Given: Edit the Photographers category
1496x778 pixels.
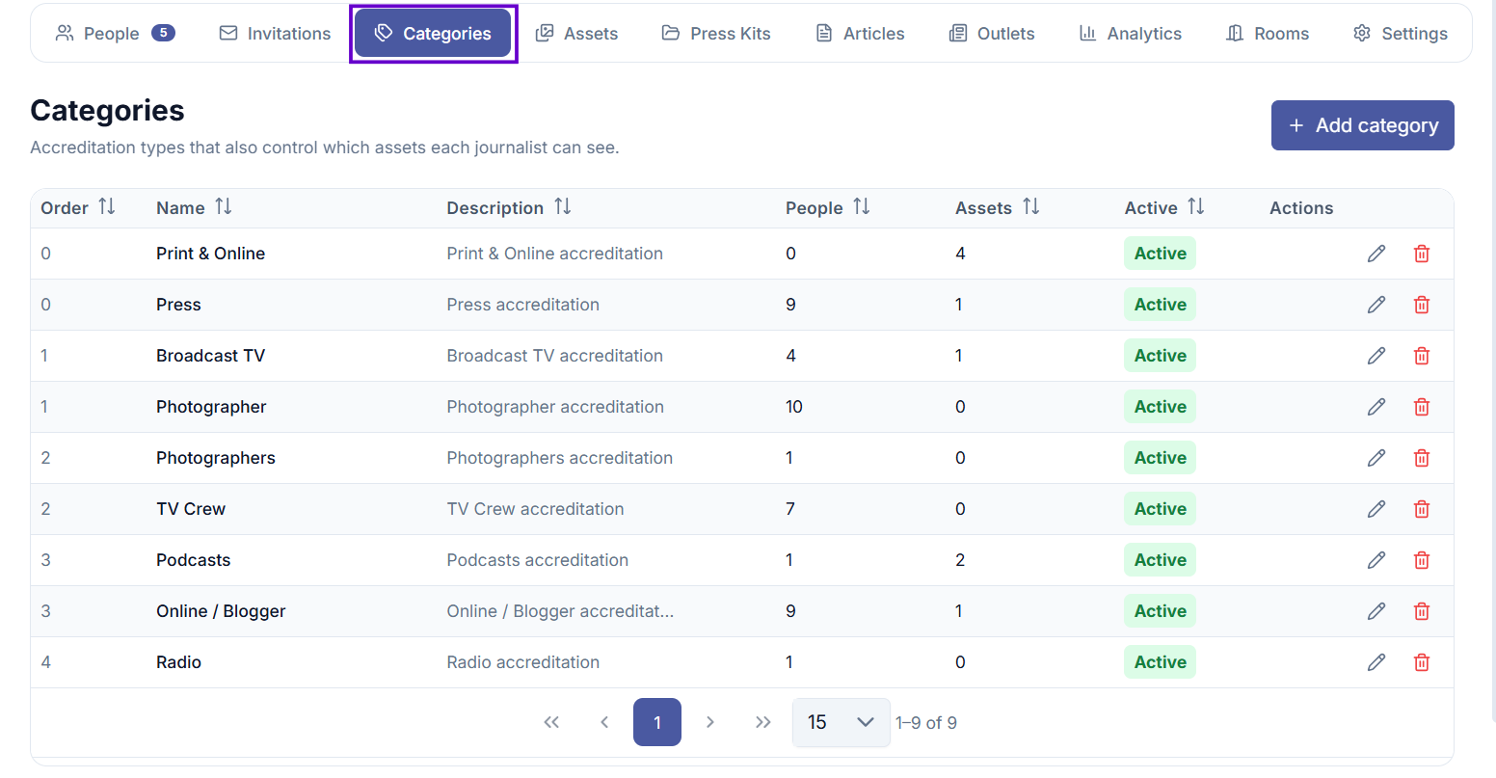Looking at the screenshot, I should pyautogui.click(x=1376, y=458).
